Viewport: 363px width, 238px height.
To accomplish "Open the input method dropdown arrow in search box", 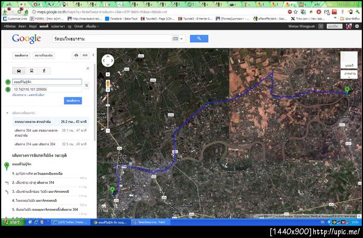I will click(181, 39).
